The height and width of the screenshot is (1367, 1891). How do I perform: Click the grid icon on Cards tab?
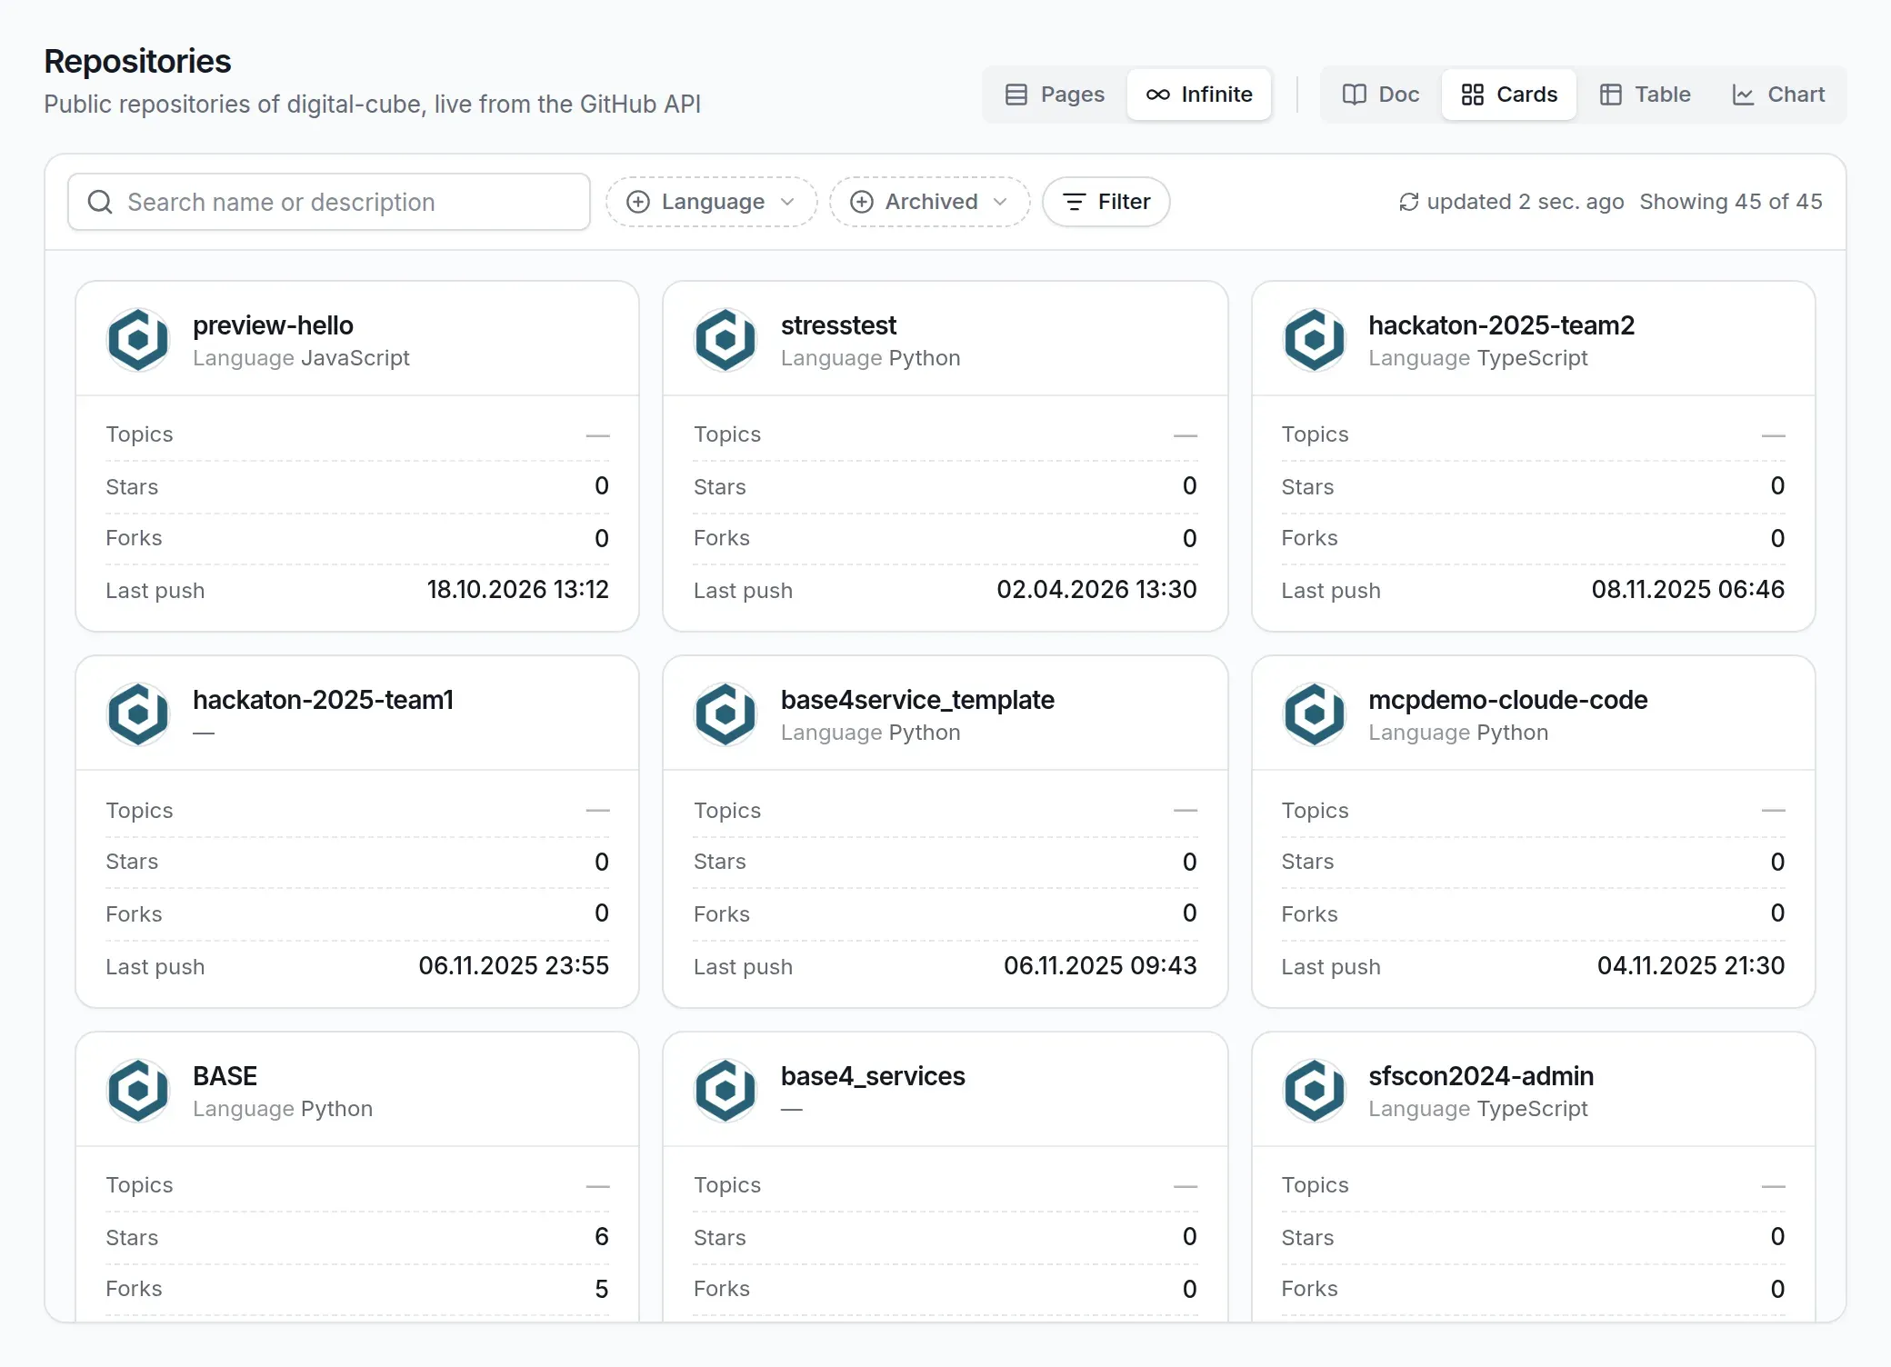[1473, 95]
